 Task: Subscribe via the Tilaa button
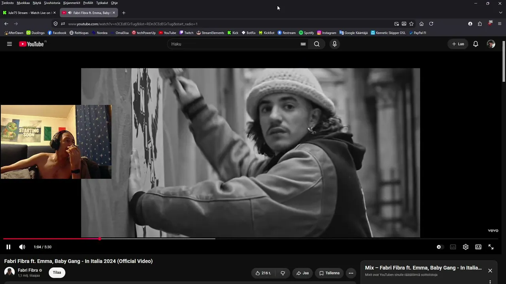click(x=57, y=273)
